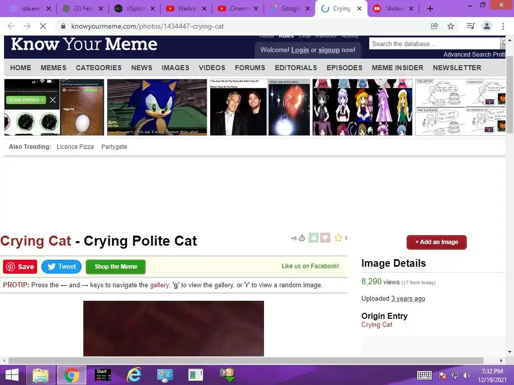The width and height of the screenshot is (514, 385).
Task: Click the taskbar clock showing 7:32 PM
Action: (492, 375)
